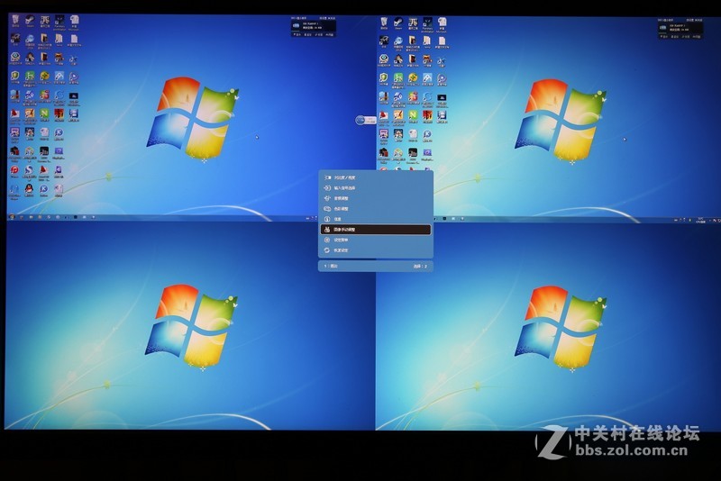Open the blue 'e' browser icon on the upper-left desktop
This screenshot has width=721, height=481.
coord(30,41)
